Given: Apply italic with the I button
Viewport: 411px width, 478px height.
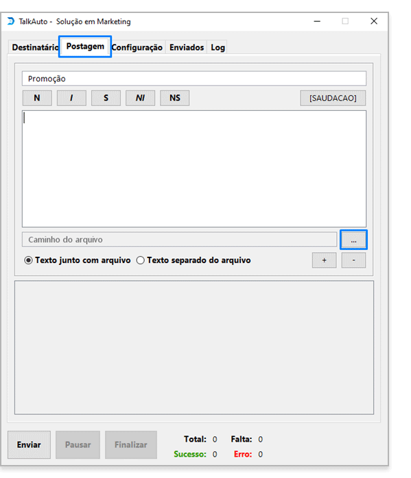Looking at the screenshot, I should tap(71, 98).
